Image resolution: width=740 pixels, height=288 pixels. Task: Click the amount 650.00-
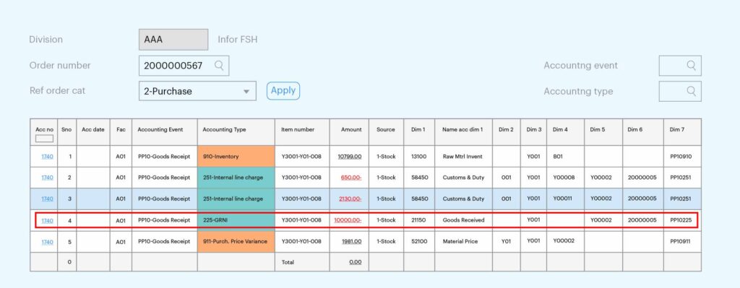coord(351,178)
